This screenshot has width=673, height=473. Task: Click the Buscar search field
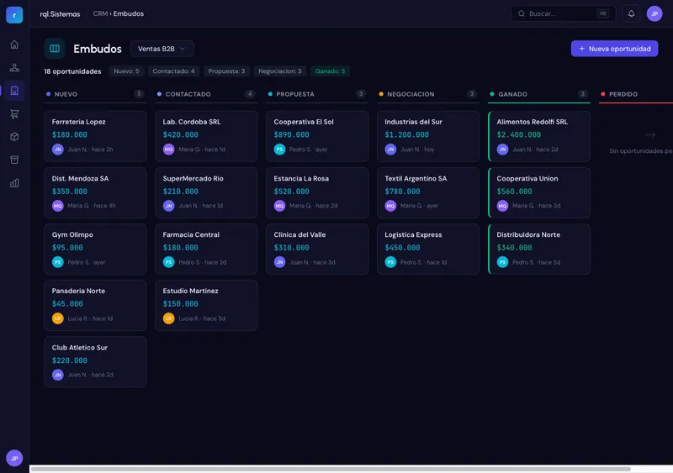pos(563,13)
